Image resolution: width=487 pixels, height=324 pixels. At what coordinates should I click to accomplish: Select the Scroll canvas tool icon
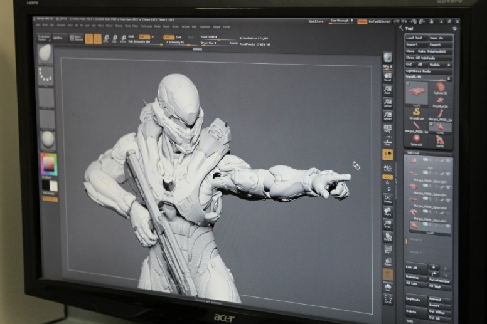pyautogui.click(x=387, y=77)
